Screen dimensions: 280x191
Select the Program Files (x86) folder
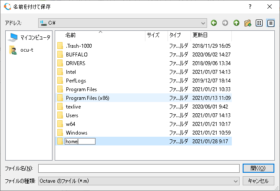[87, 98]
